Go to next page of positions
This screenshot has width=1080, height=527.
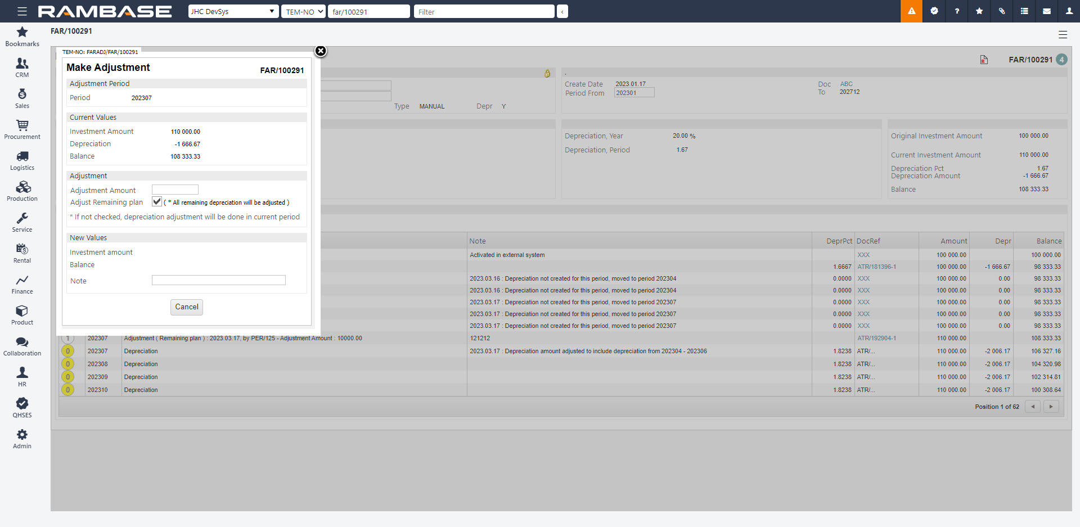tap(1051, 407)
